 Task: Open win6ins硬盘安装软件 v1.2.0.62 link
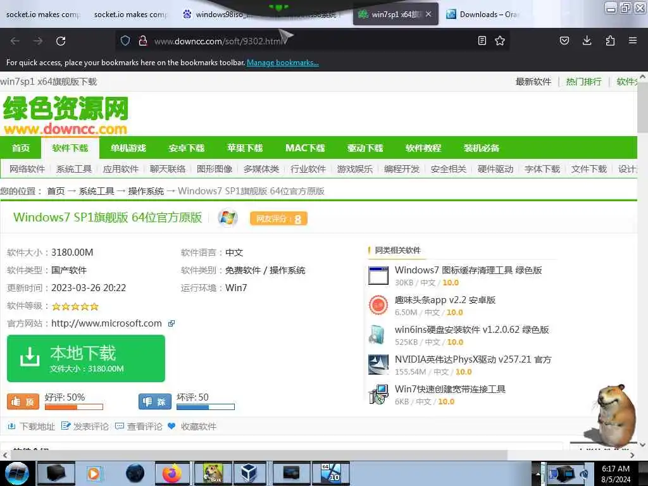coord(471,330)
